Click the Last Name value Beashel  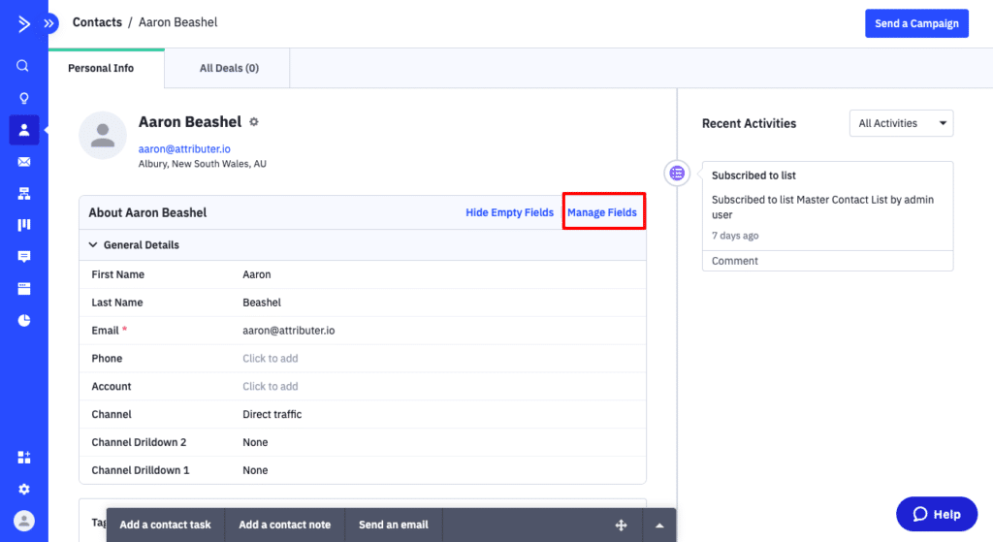[262, 303]
